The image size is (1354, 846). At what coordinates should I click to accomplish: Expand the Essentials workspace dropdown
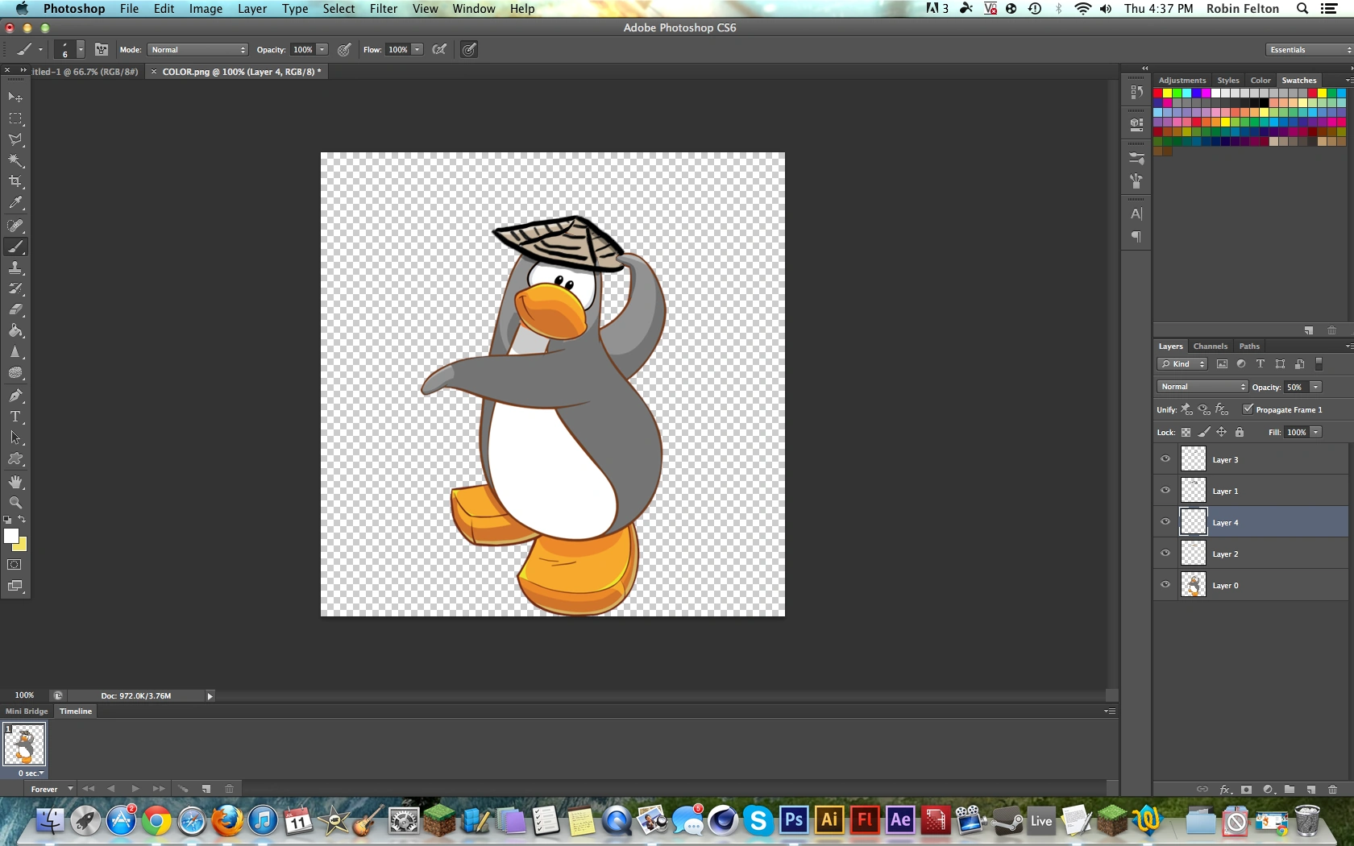tap(1308, 50)
